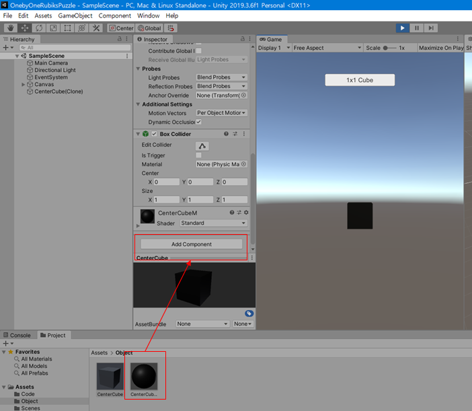Start Play mode
The height and width of the screenshot is (411, 472).
click(403, 28)
